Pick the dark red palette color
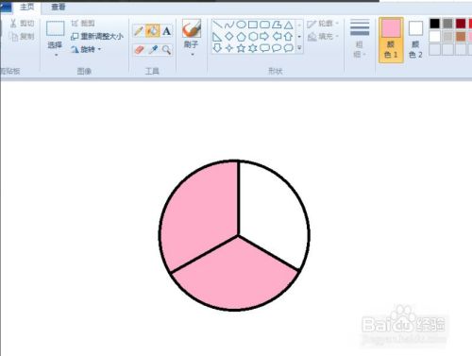Viewport: 472px width, 356px height. click(x=461, y=24)
